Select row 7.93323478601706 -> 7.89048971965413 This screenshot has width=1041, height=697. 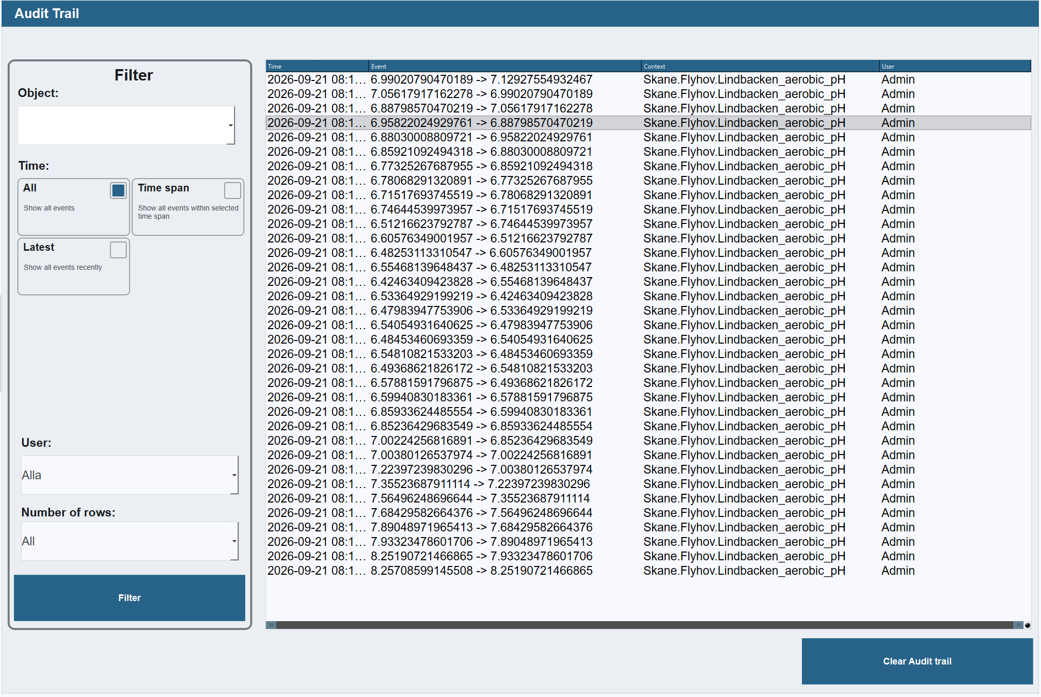pos(649,542)
